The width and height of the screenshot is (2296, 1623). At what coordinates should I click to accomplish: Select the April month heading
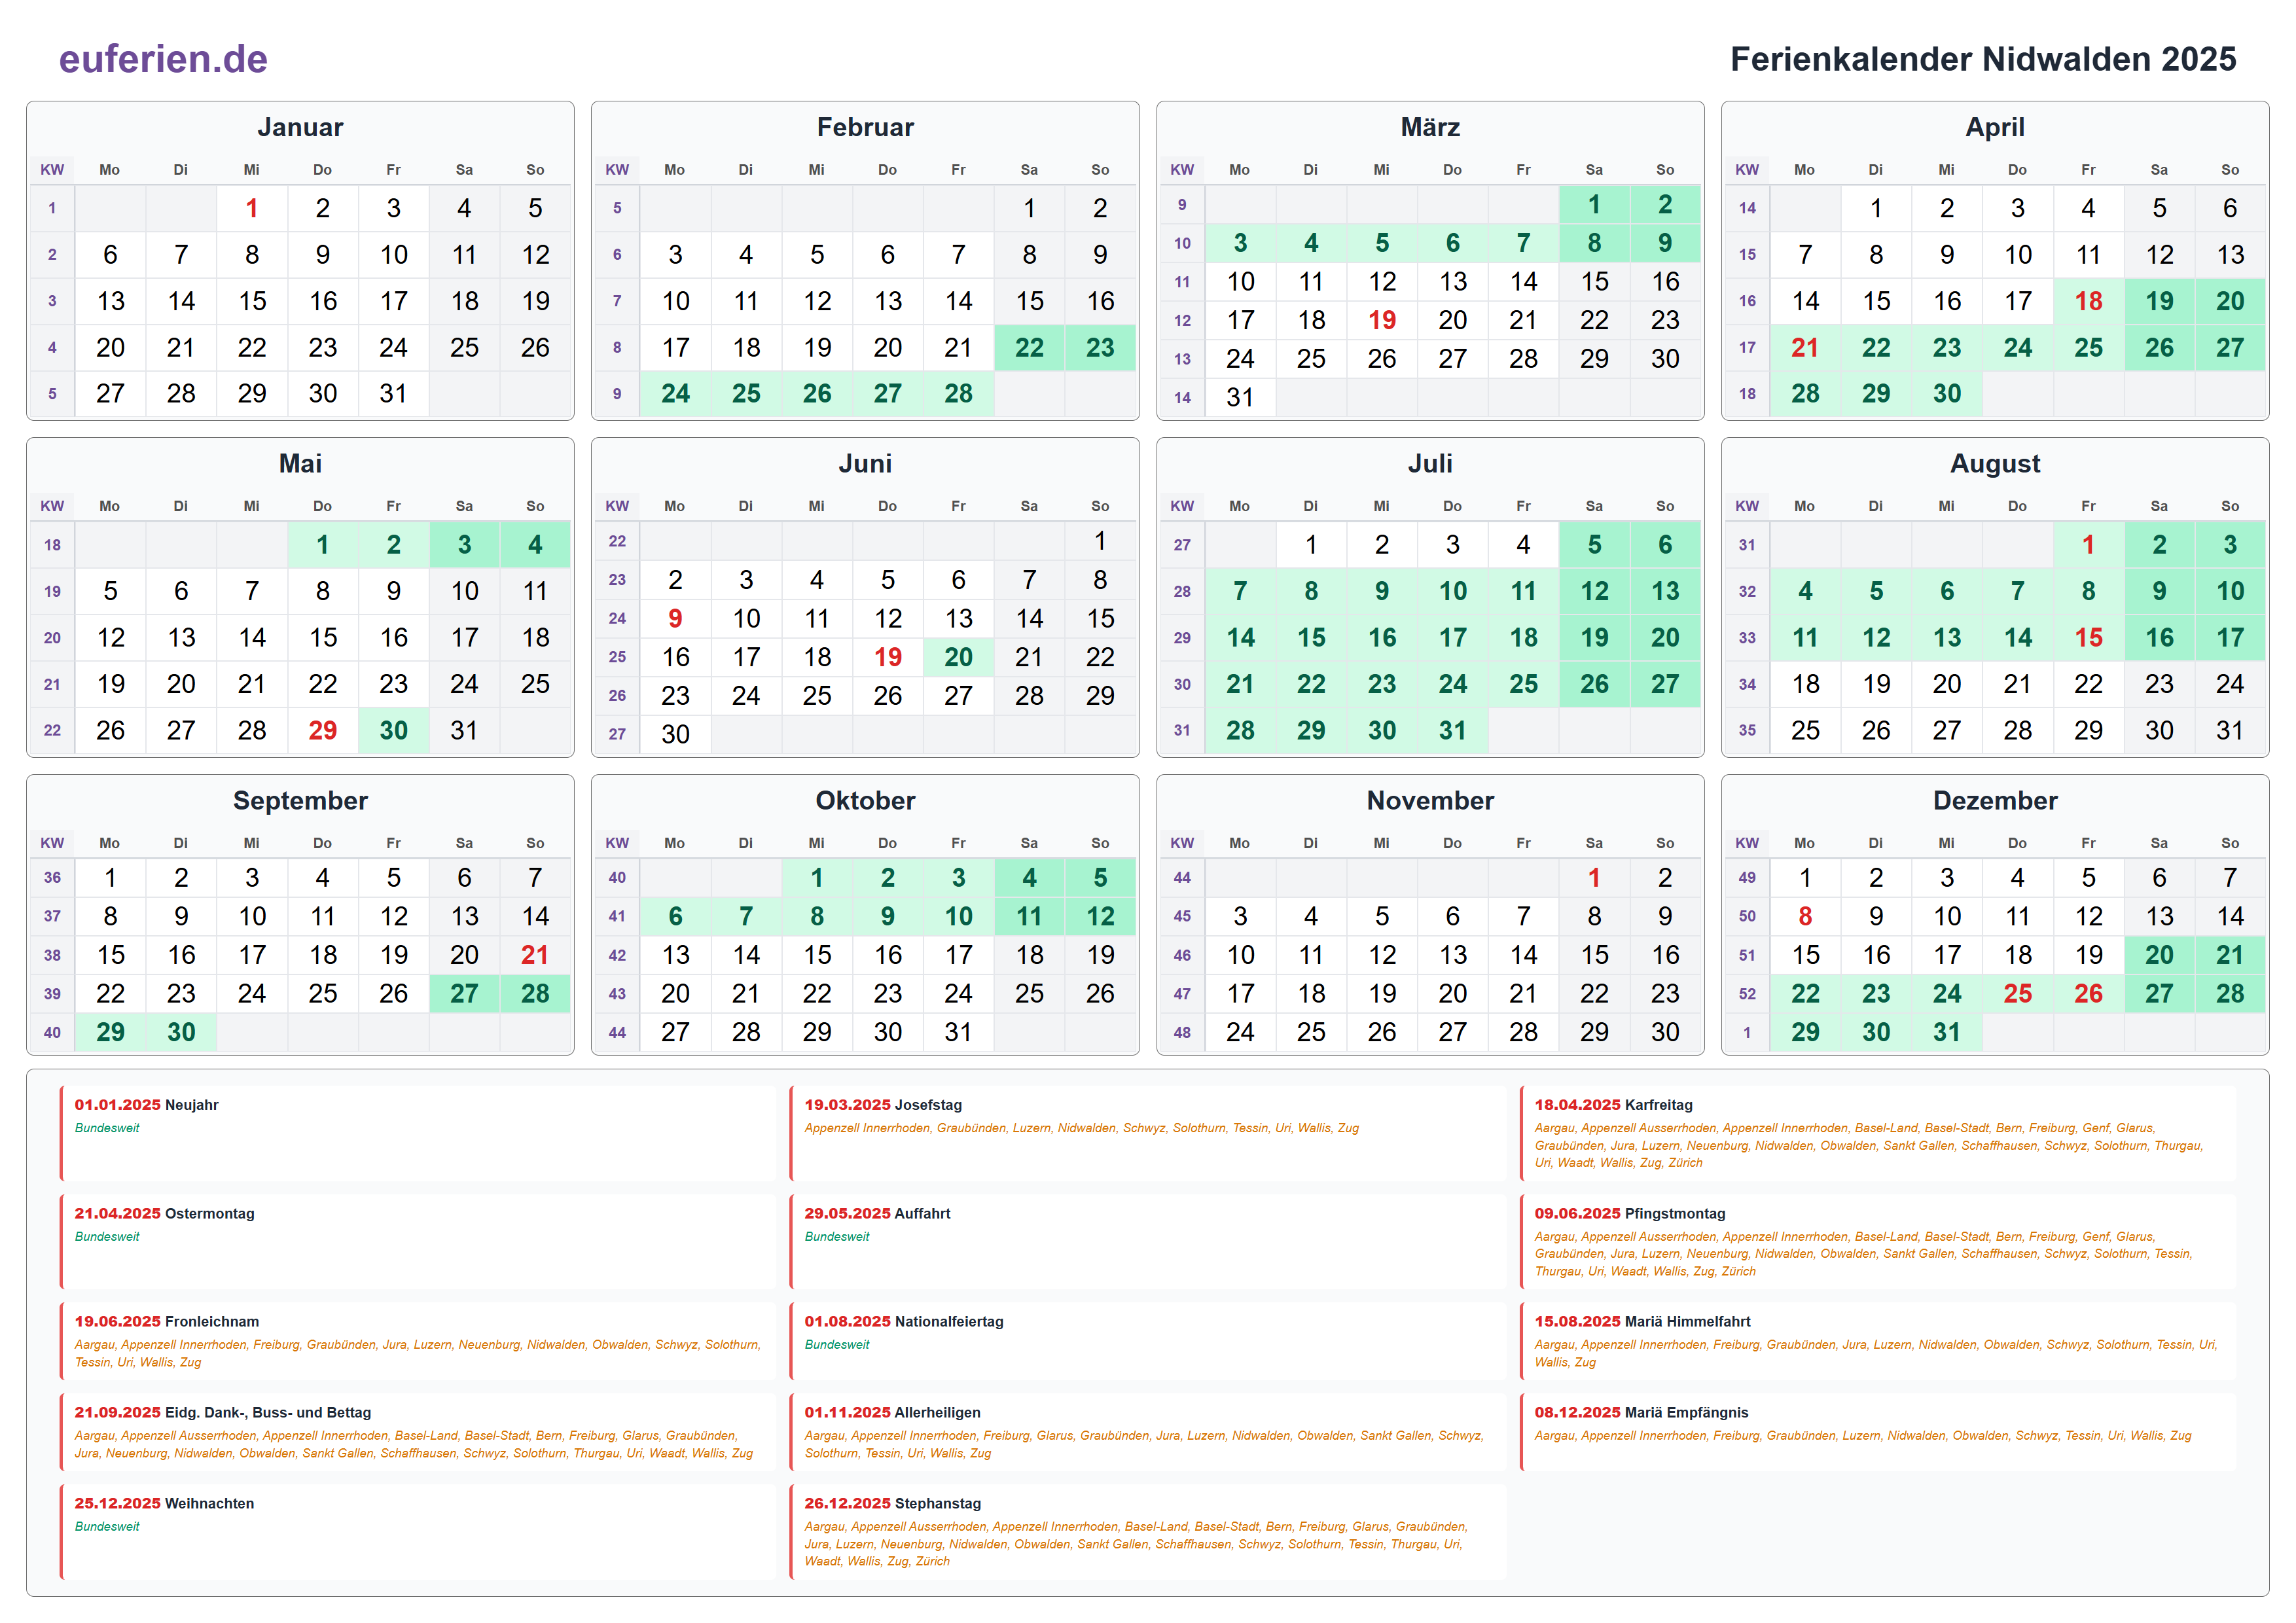coord(1995,127)
